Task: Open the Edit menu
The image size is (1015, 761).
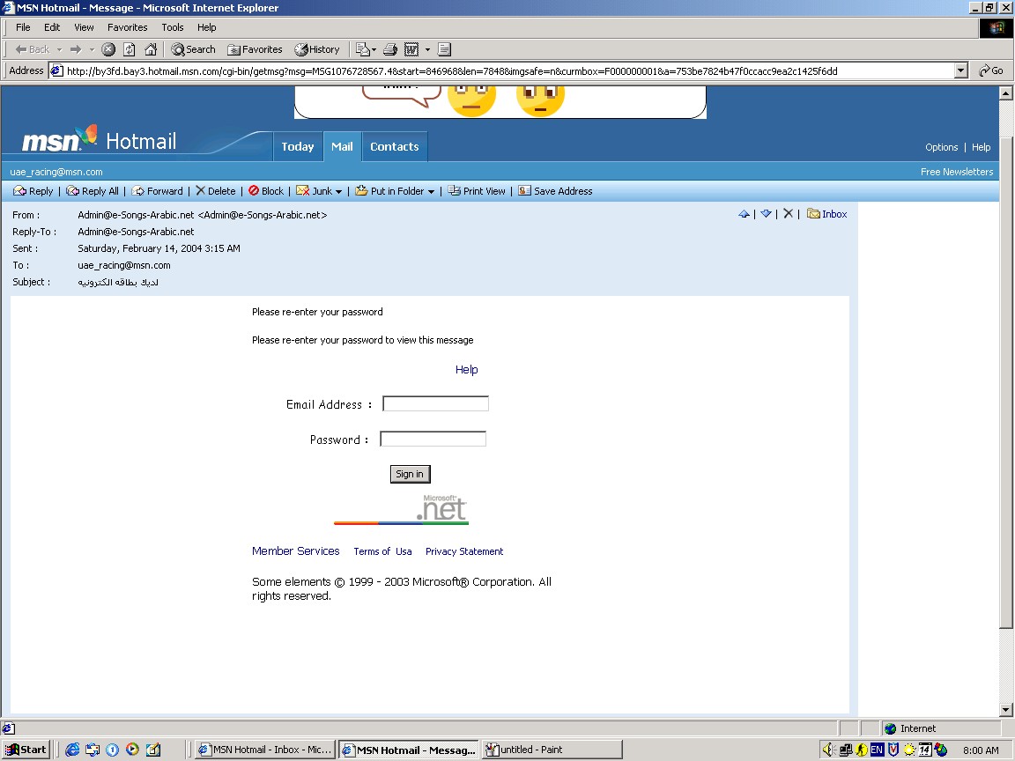Action: pyautogui.click(x=52, y=27)
